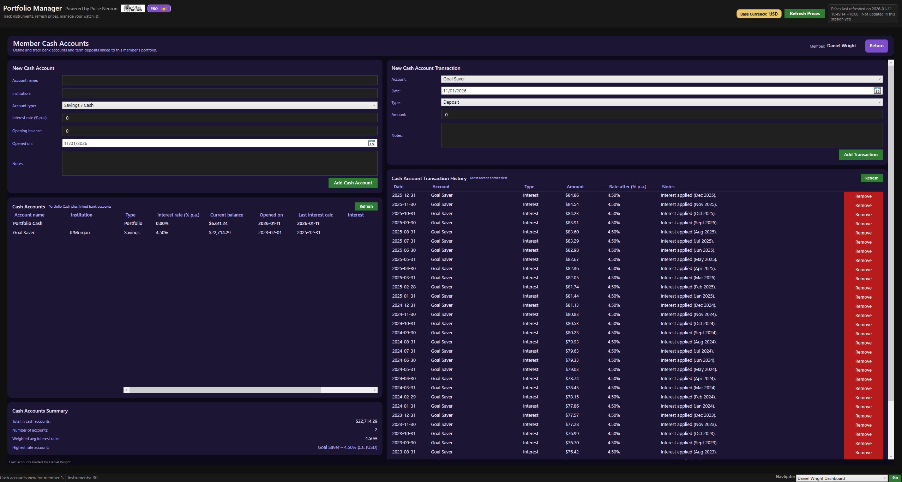Refresh the Cash Accounts table

point(366,206)
